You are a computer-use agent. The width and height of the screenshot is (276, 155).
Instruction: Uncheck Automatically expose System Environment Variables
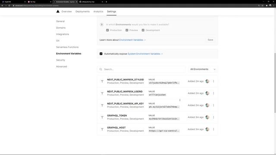(101, 54)
